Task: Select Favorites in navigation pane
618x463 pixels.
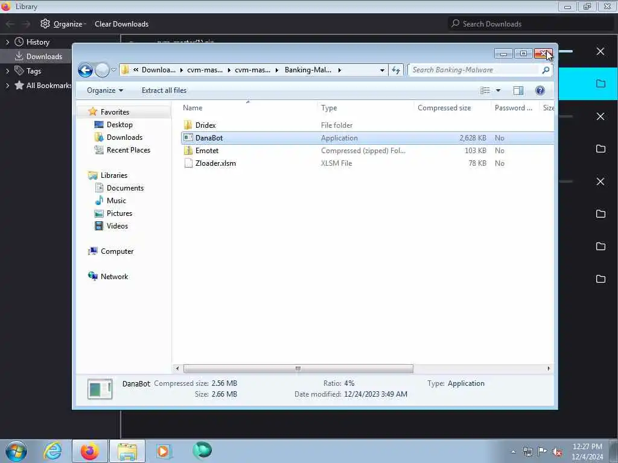Action: pos(114,112)
